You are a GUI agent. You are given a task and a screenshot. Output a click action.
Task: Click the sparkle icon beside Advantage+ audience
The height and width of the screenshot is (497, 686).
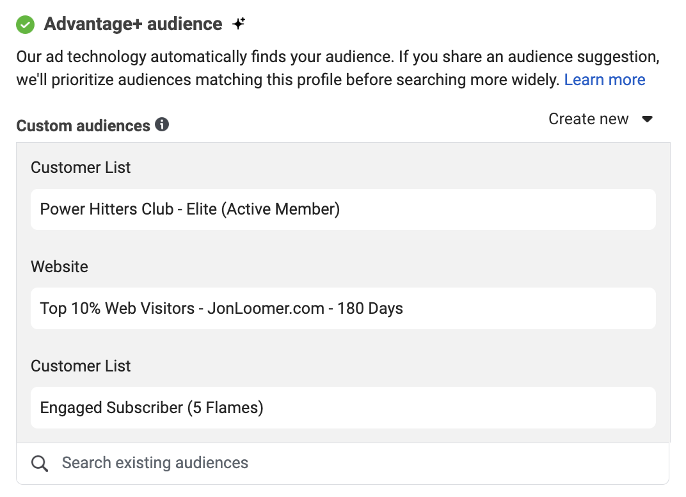239,24
